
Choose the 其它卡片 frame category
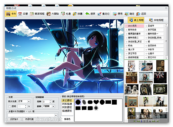(x=154, y=57)
